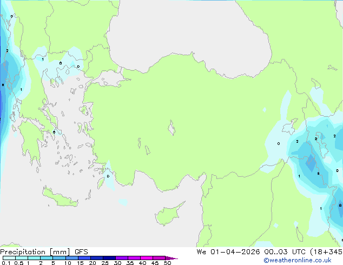The width and height of the screenshot is (343, 265).
Task: Pick the 0.5–1 mm legend swatch
Action: coord(22,258)
